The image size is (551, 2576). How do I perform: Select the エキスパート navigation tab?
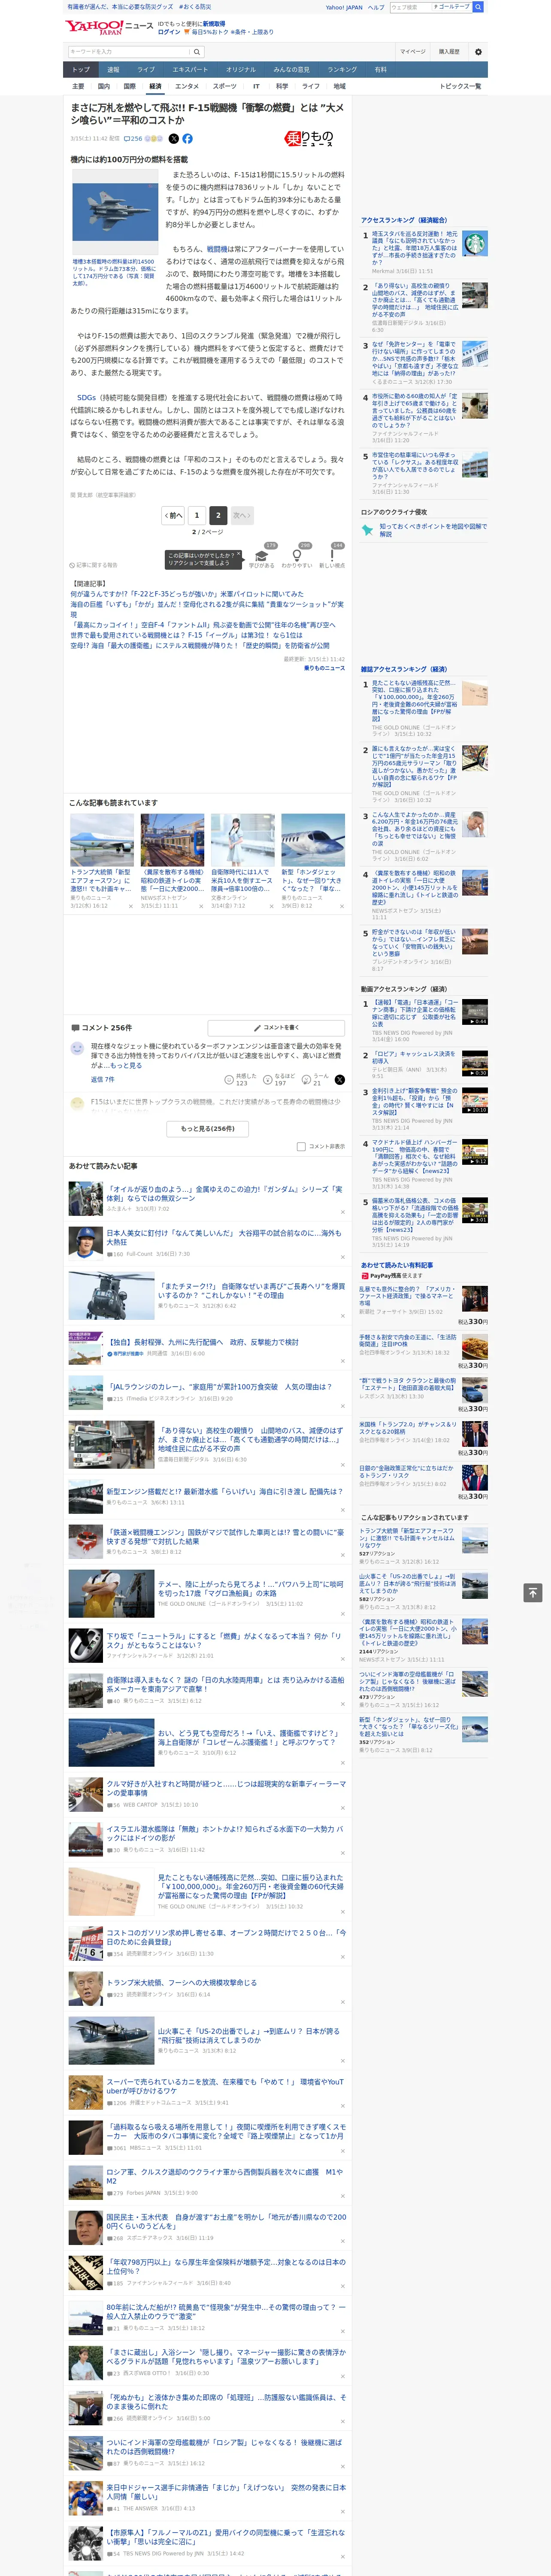point(190,70)
